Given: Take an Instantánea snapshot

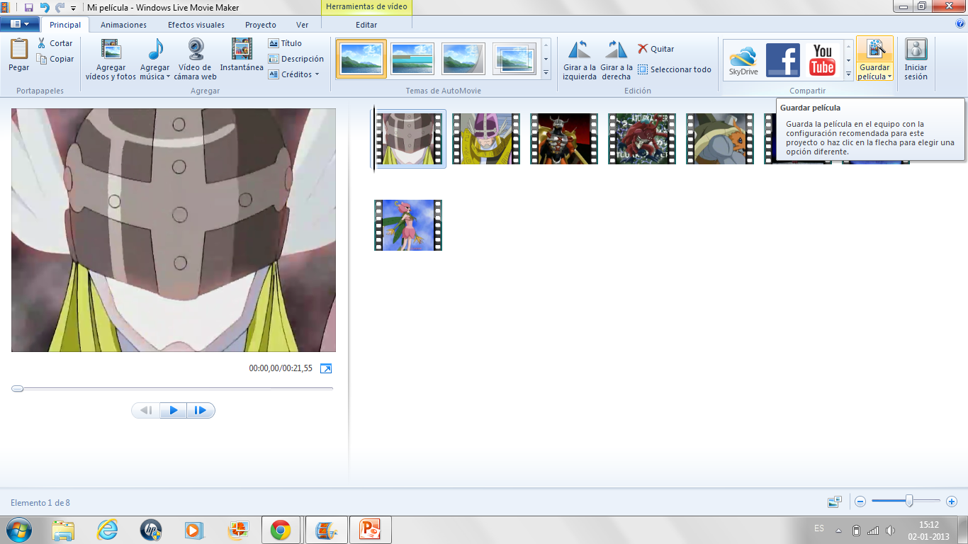Looking at the screenshot, I should point(242,55).
